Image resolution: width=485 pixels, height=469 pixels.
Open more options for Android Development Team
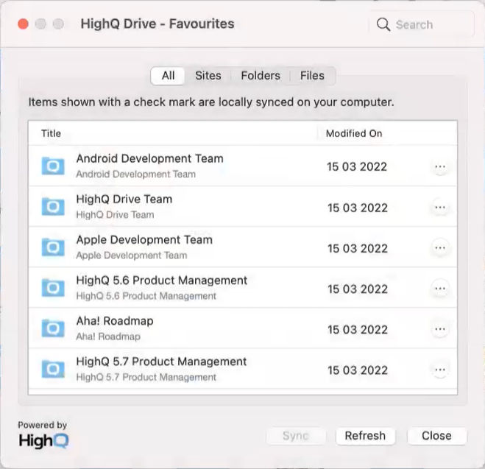pos(440,166)
